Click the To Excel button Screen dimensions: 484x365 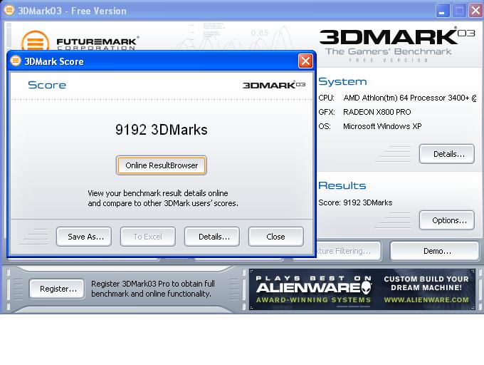click(x=148, y=237)
